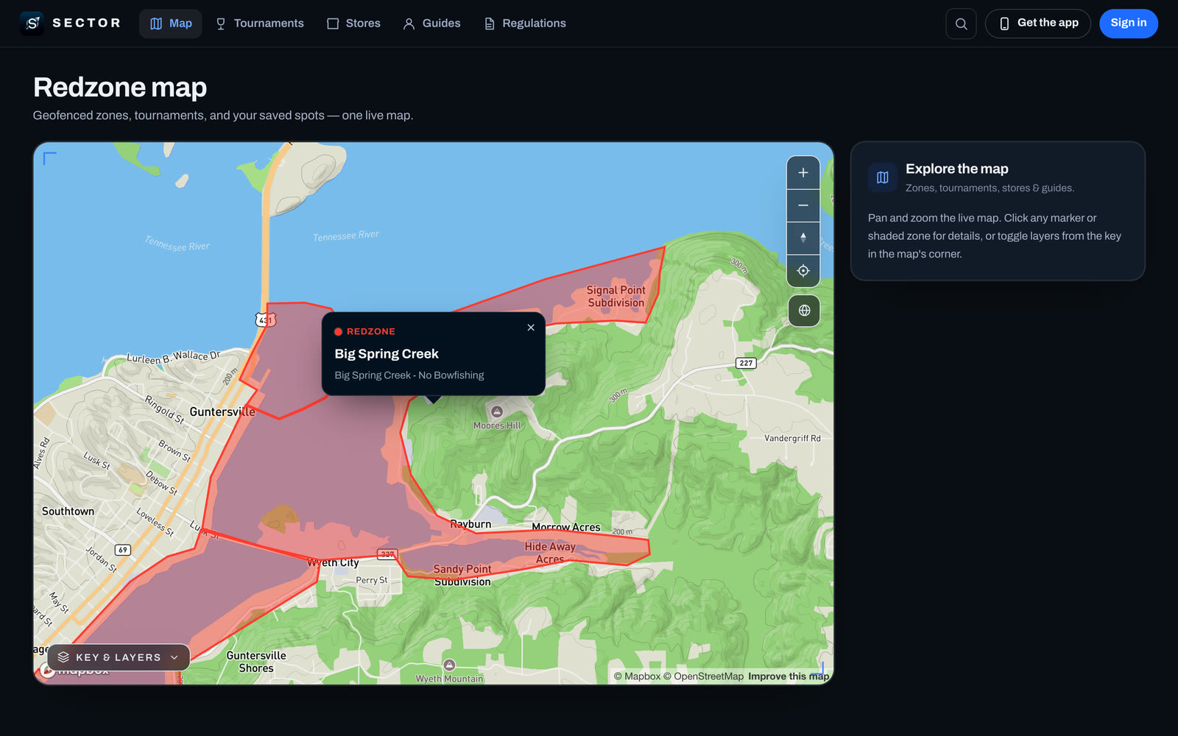Click the Guntersville Shores label

(256, 662)
